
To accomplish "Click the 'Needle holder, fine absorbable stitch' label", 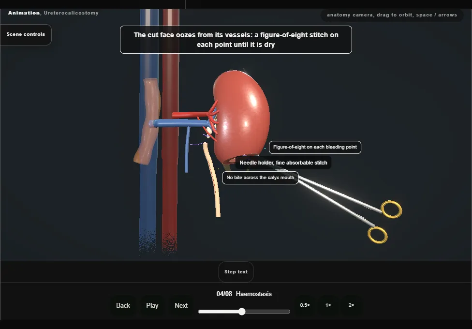I will 283,163.
